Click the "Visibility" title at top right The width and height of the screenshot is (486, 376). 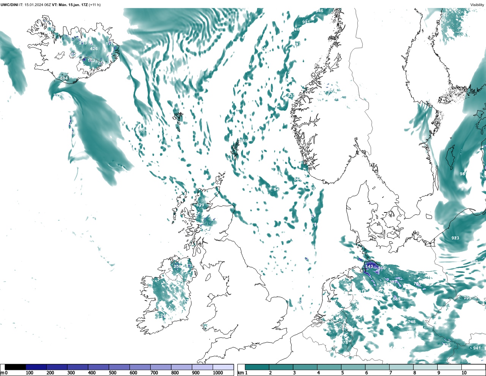click(477, 5)
